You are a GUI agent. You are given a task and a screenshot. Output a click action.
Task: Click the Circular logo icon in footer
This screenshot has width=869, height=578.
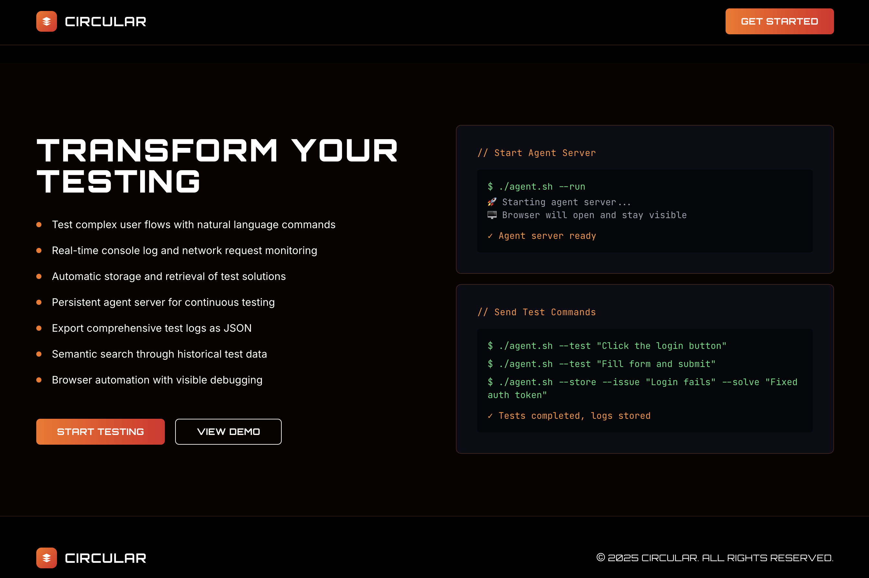click(46, 558)
